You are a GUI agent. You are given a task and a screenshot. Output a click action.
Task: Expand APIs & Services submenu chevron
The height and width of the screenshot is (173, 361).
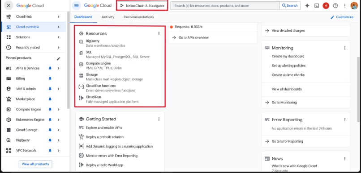pyautogui.click(x=59, y=68)
